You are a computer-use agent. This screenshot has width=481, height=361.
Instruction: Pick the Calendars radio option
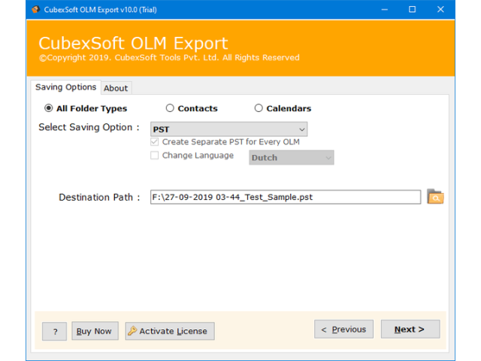point(259,108)
